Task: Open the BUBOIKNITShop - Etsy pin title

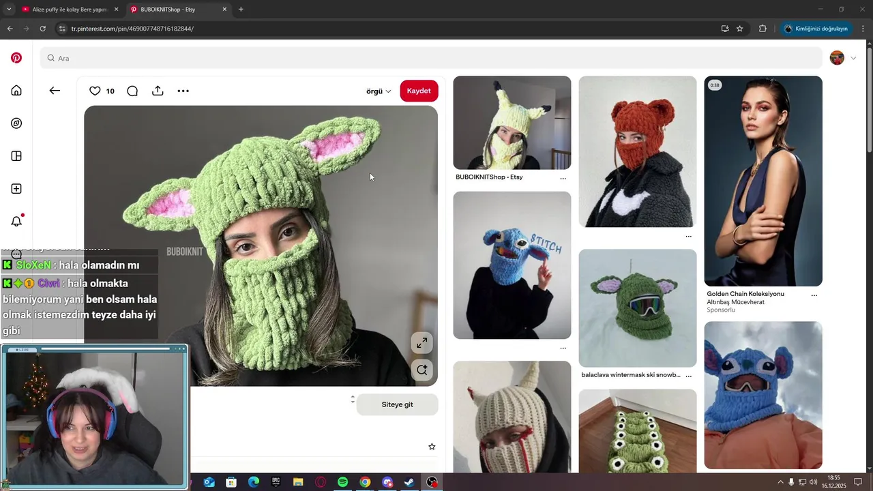Action: [x=489, y=177]
